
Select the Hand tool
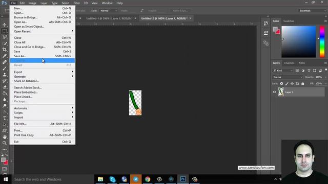[5, 137]
